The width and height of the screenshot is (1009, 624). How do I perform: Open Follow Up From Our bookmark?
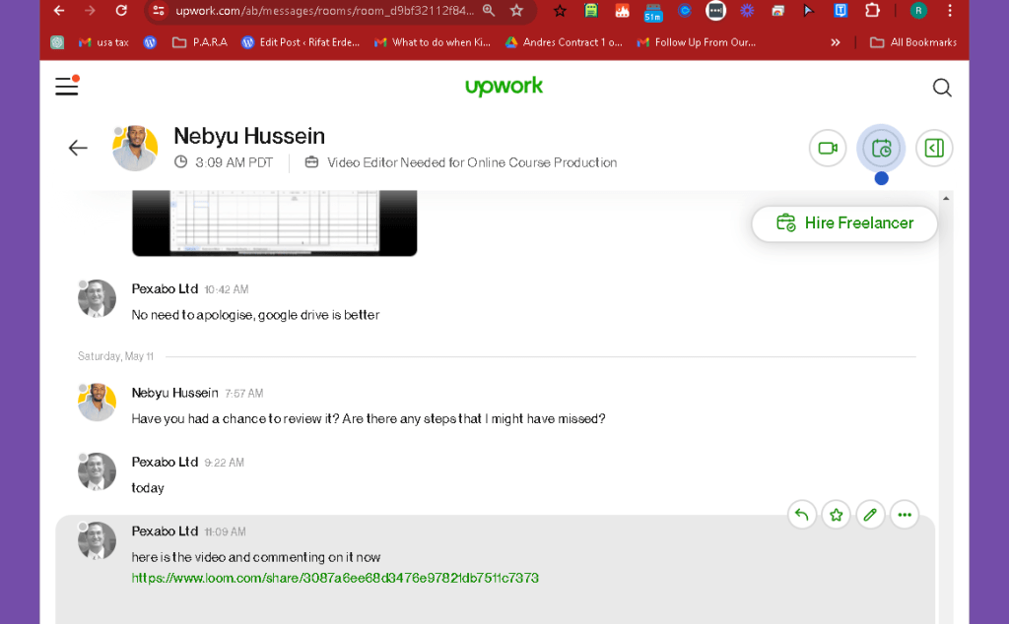pos(697,42)
